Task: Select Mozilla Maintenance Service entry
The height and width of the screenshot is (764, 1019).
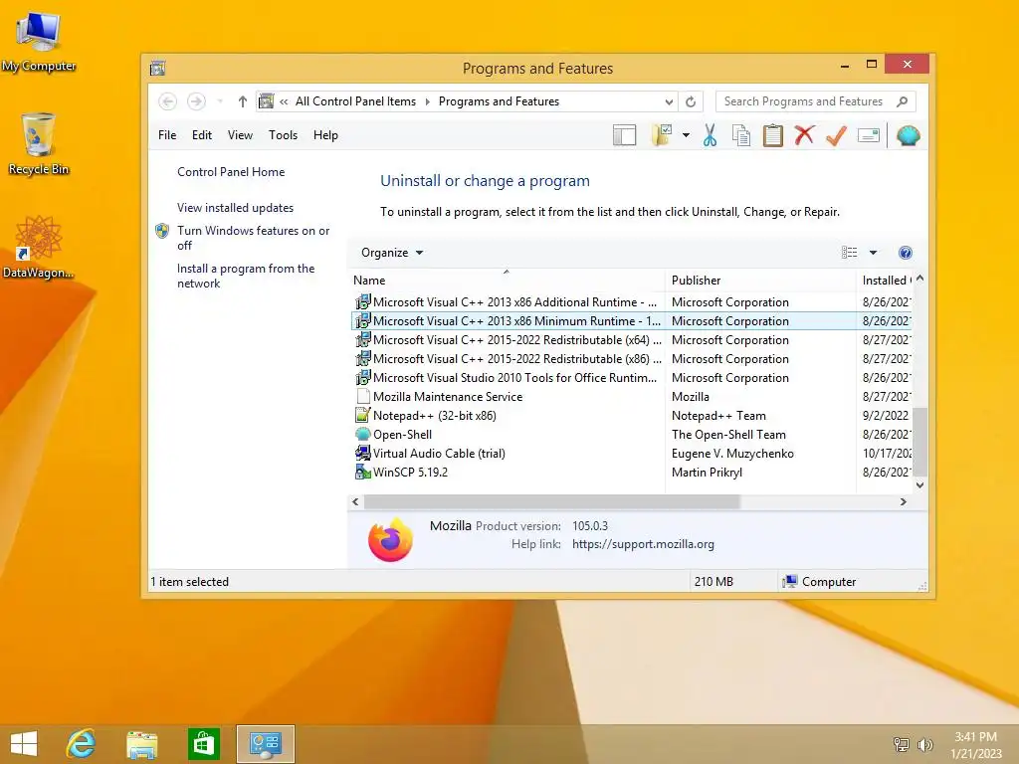Action: click(x=631, y=396)
